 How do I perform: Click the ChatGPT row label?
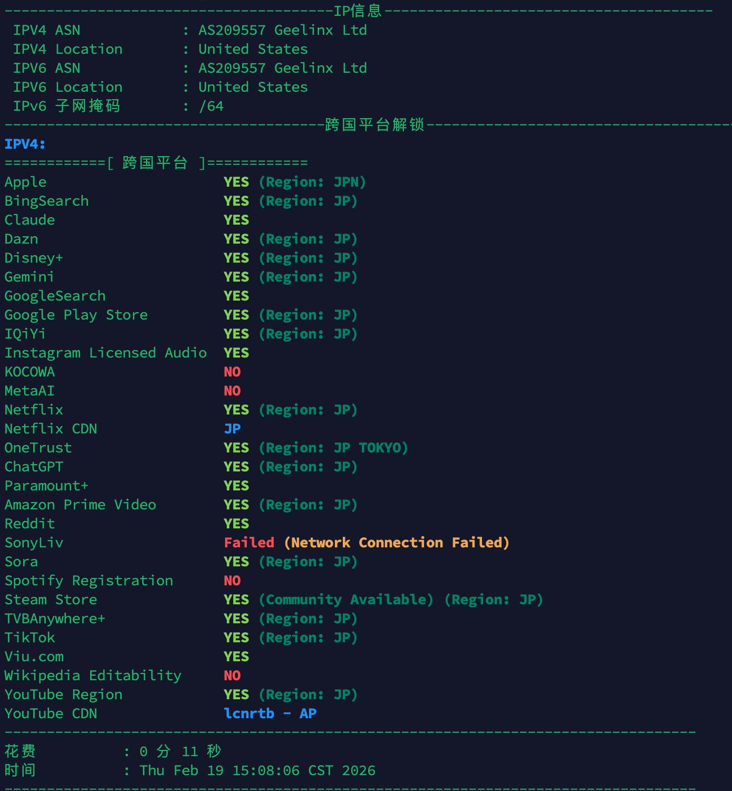34,467
